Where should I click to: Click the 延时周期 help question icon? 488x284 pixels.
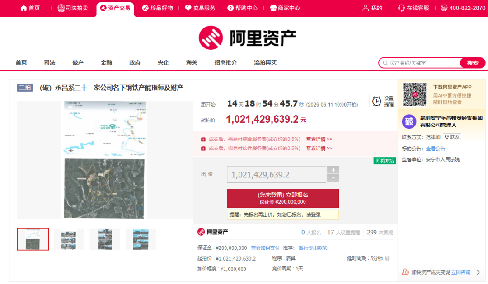tap(387, 258)
